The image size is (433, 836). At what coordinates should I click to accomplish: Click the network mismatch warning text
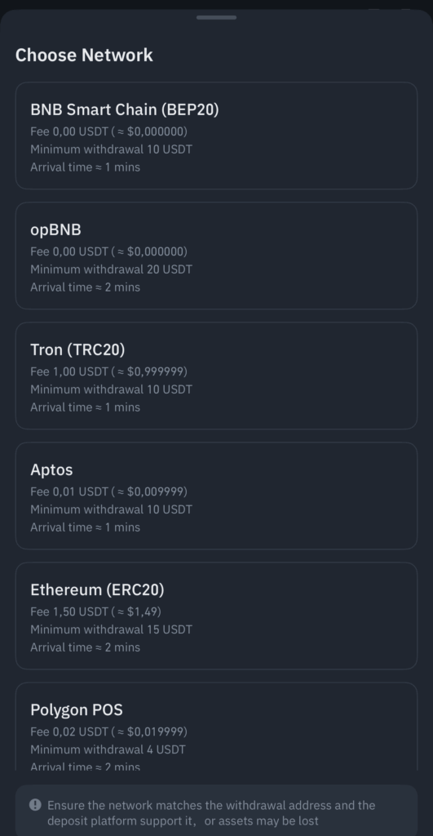211,812
